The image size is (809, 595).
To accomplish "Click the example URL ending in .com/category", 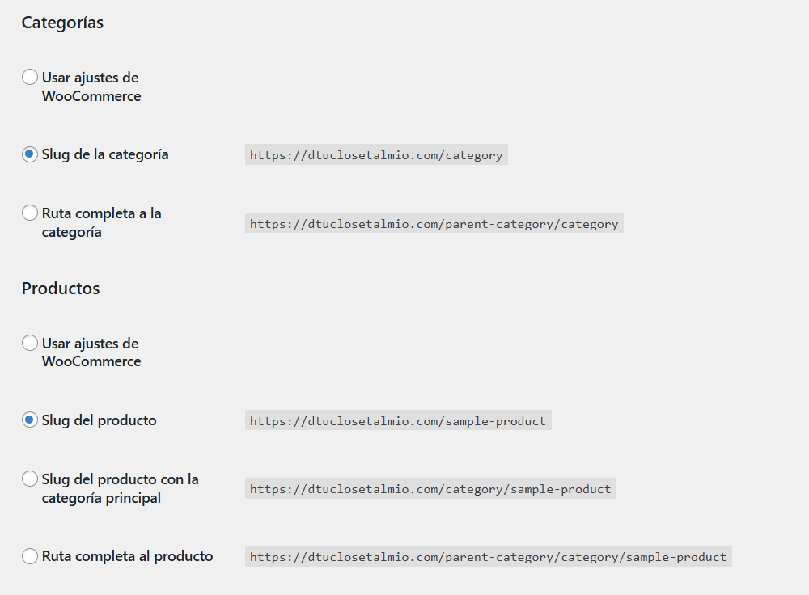I will point(376,155).
